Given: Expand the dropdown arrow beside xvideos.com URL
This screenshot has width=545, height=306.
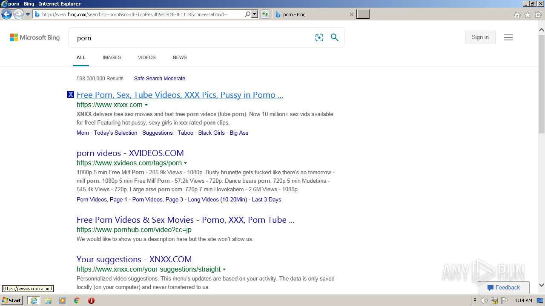Looking at the screenshot, I should (185, 163).
